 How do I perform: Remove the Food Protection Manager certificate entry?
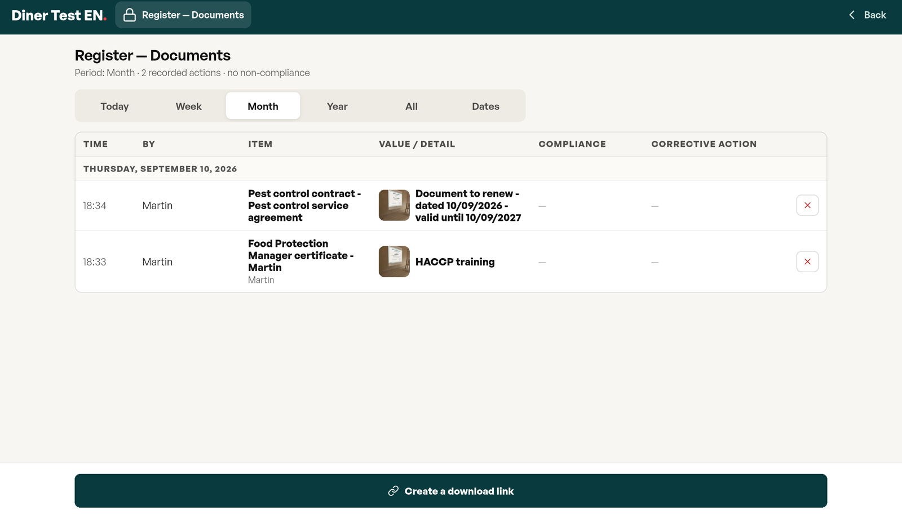807,262
